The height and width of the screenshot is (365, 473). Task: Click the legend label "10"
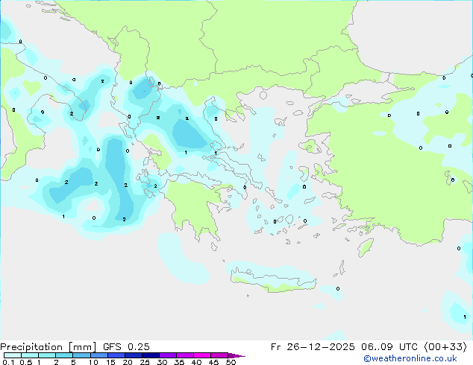pyautogui.click(x=93, y=362)
